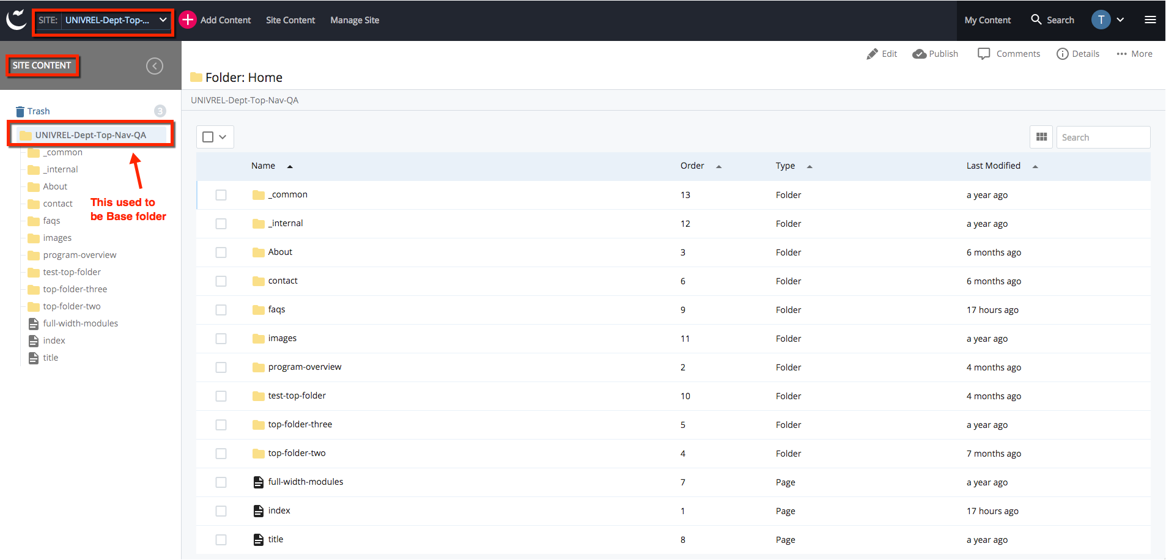Click the Publish cloud icon
Screen dimensions: 1166x560
click(919, 54)
